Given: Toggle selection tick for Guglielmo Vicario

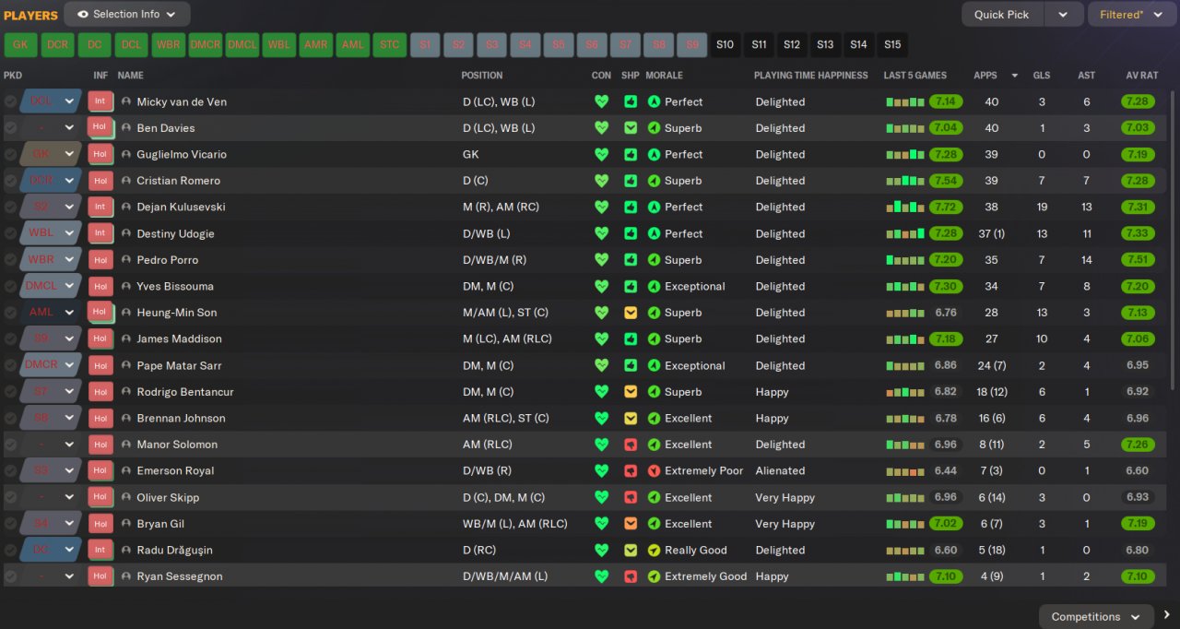Looking at the screenshot, I should pos(10,155).
